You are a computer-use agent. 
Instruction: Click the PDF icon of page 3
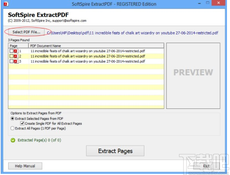pyautogui.click(x=16, y=61)
